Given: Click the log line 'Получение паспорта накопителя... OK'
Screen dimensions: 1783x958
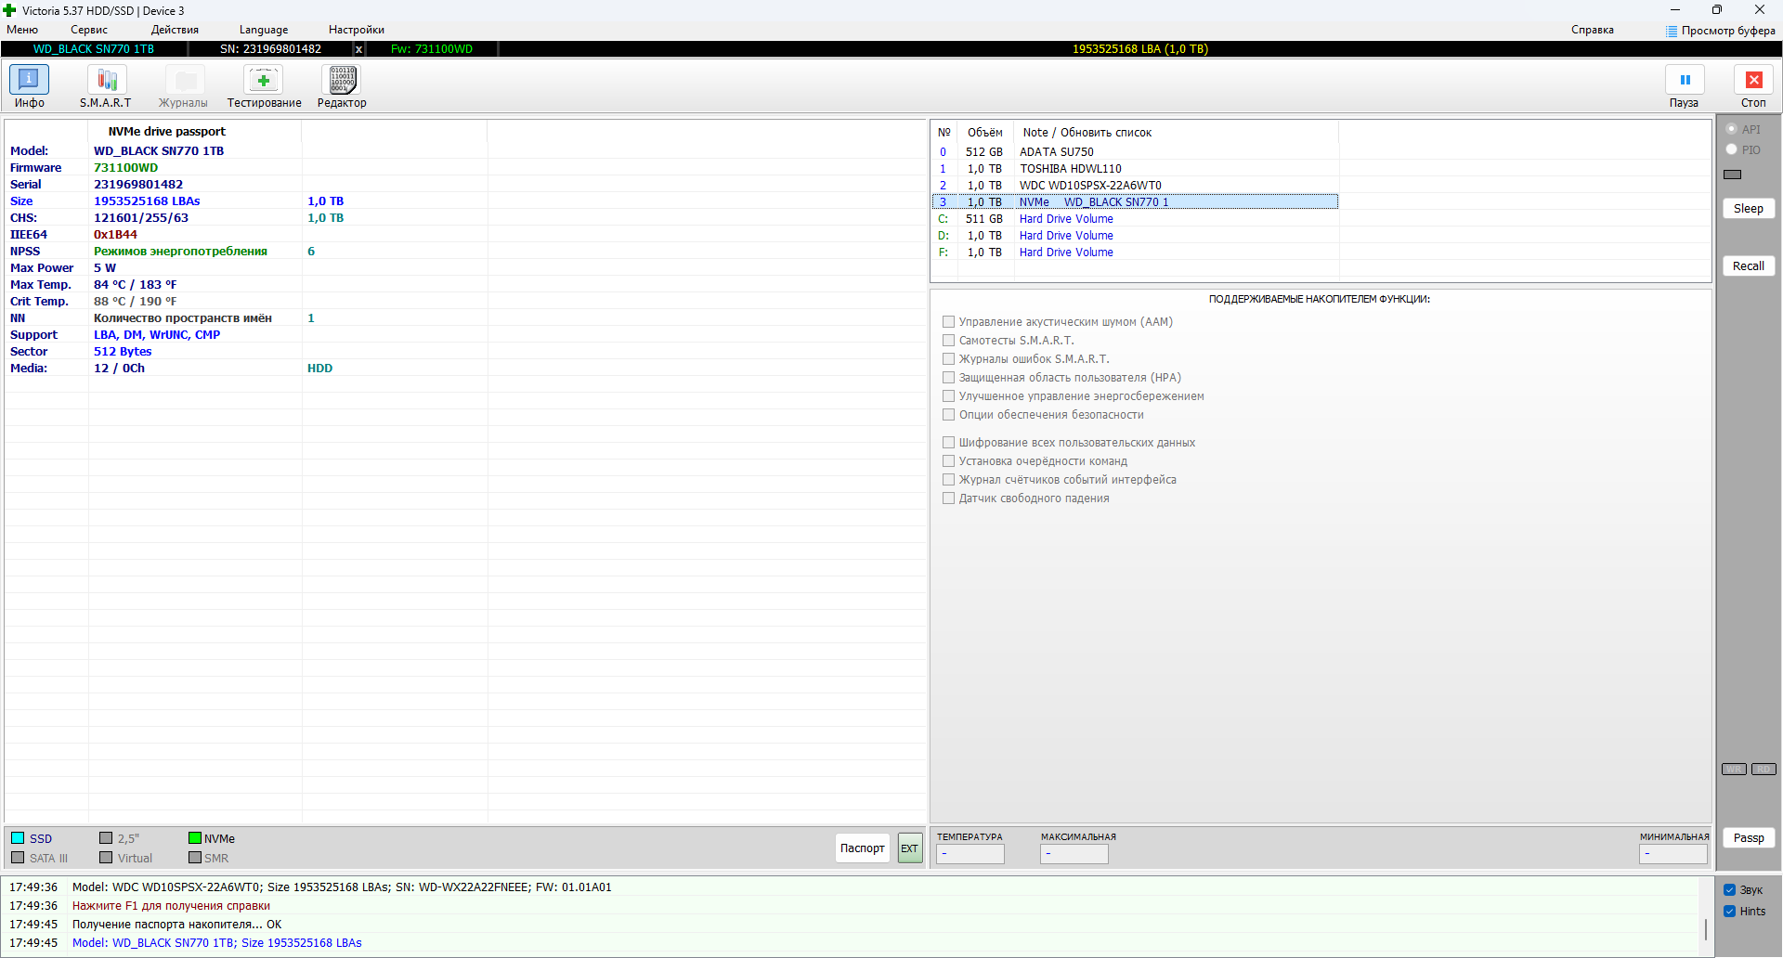Looking at the screenshot, I should [177, 925].
